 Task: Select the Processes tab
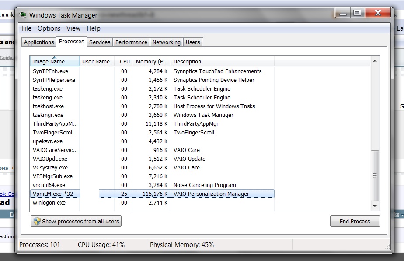[x=71, y=42]
